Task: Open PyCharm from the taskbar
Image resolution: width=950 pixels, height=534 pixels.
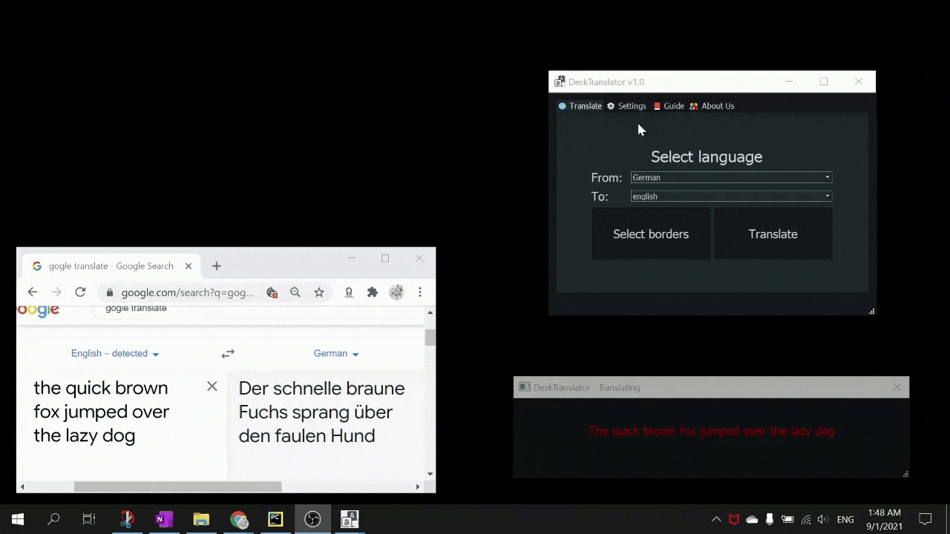Action: point(275,519)
